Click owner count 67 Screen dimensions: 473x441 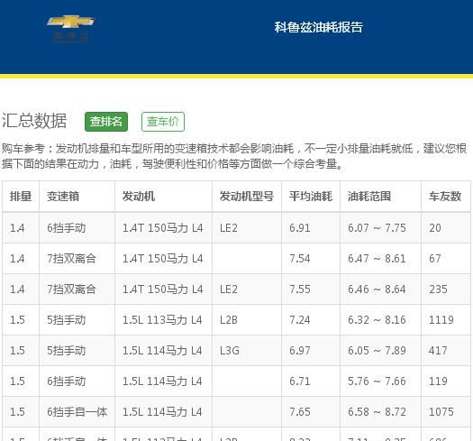point(435,259)
